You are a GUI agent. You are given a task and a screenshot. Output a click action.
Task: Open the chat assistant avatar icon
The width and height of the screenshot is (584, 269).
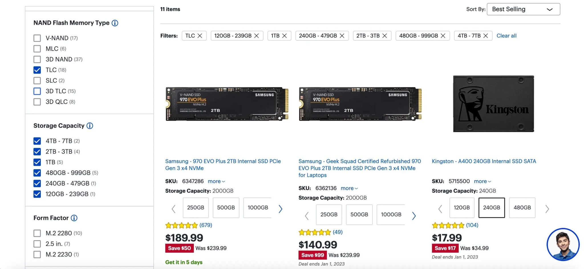[562, 244]
